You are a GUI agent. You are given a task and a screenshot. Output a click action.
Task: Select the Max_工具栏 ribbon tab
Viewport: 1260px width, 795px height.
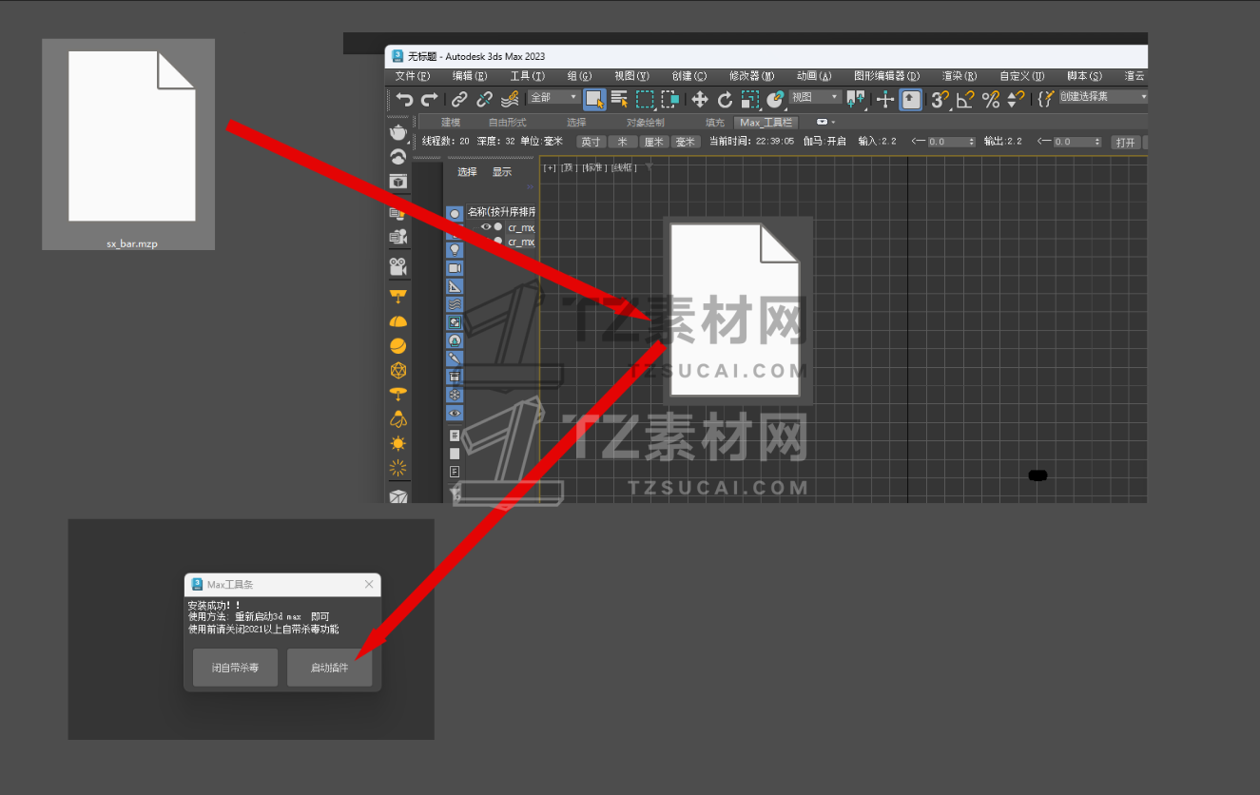[x=766, y=123]
